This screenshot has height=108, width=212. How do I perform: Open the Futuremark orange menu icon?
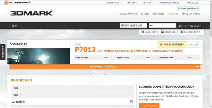click(6, 2)
